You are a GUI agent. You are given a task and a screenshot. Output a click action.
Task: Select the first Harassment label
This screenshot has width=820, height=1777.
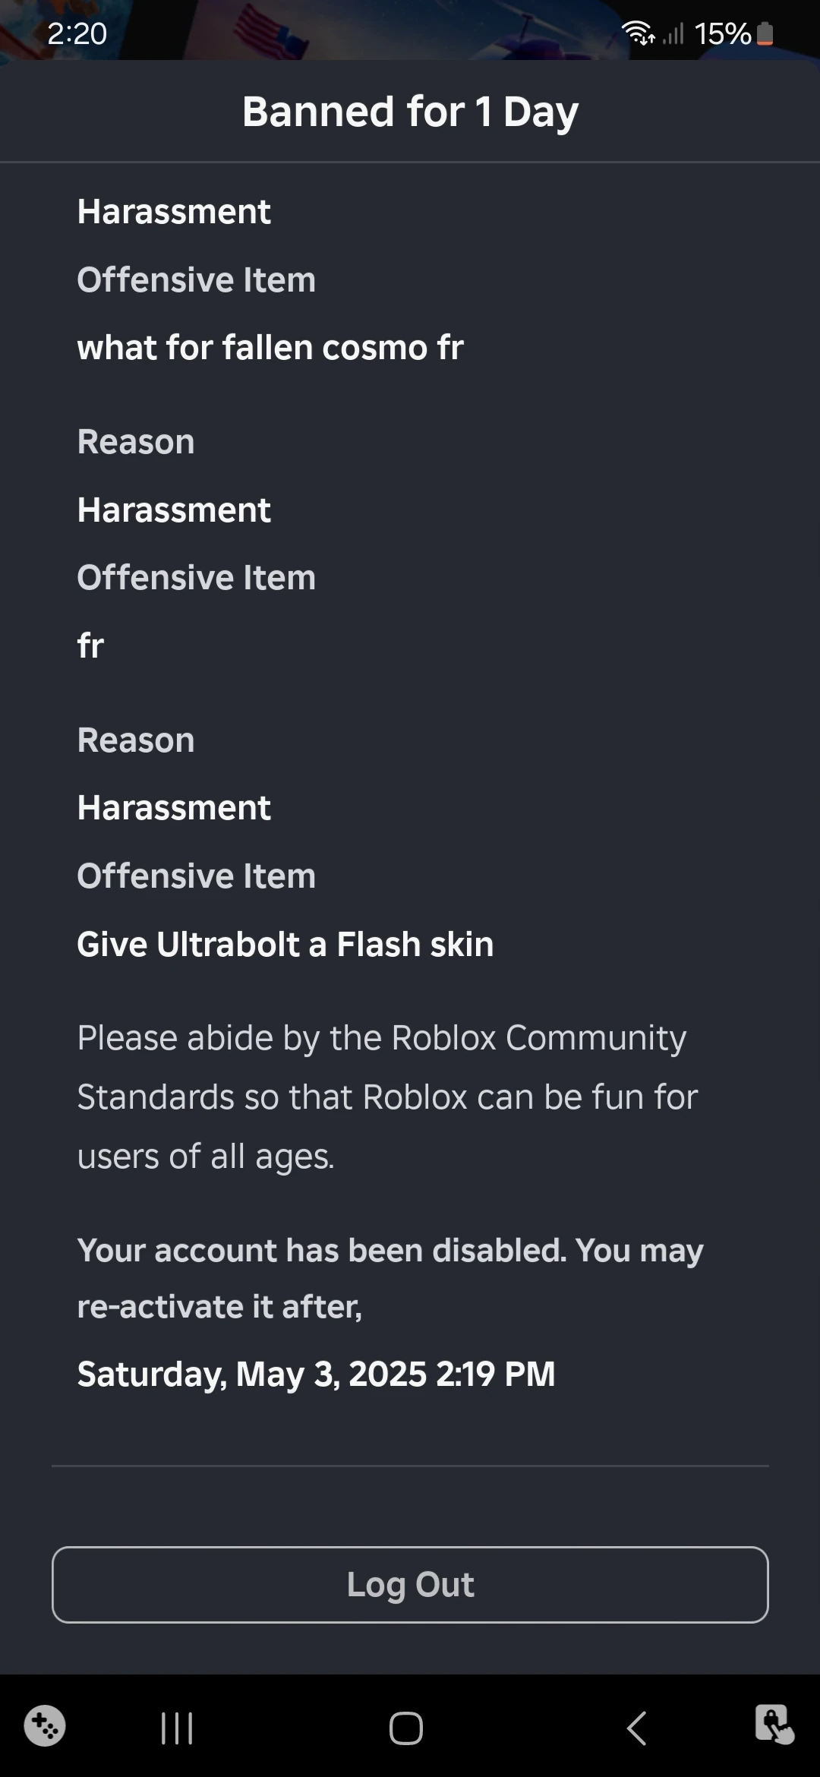(173, 211)
